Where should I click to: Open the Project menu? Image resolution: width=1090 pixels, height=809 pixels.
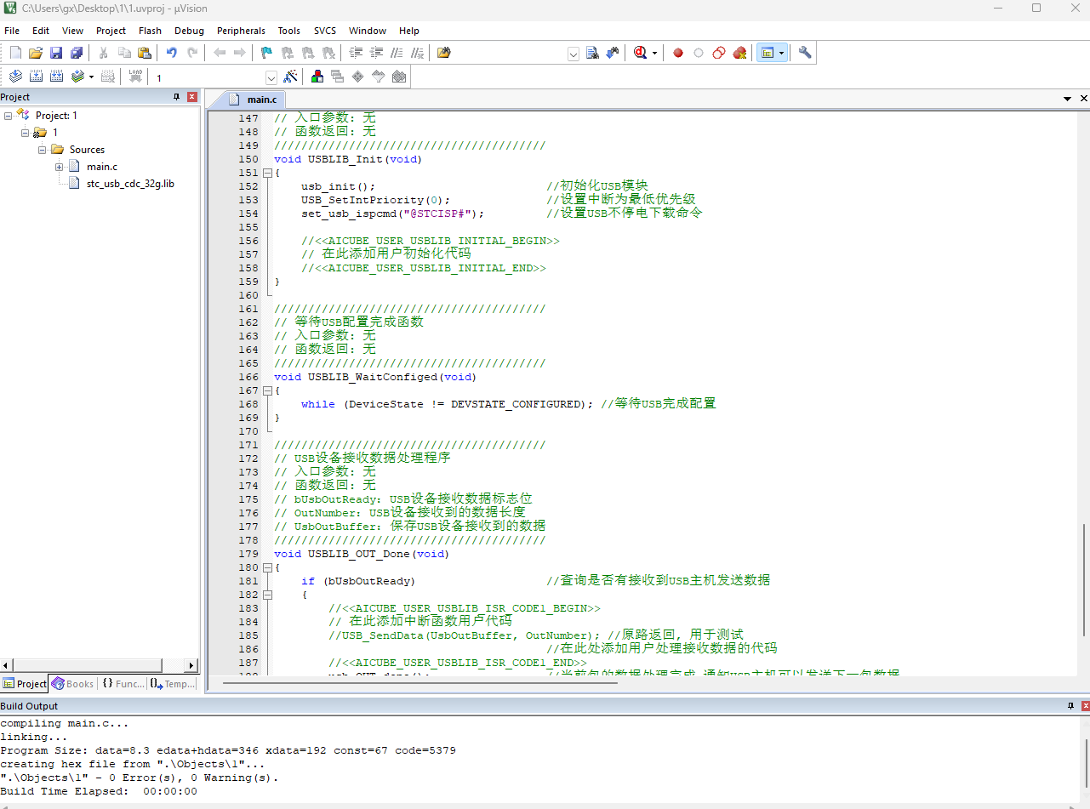coord(111,31)
